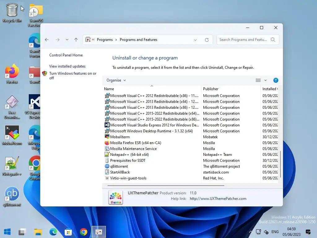317x238 pixels.
Task: Select Visual C++ 2012 Redistributable (x86) row
Action: click(x=191, y=95)
